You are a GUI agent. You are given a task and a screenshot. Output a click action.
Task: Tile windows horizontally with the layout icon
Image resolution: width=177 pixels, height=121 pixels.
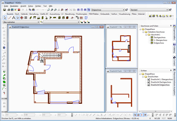[x=78, y=10]
